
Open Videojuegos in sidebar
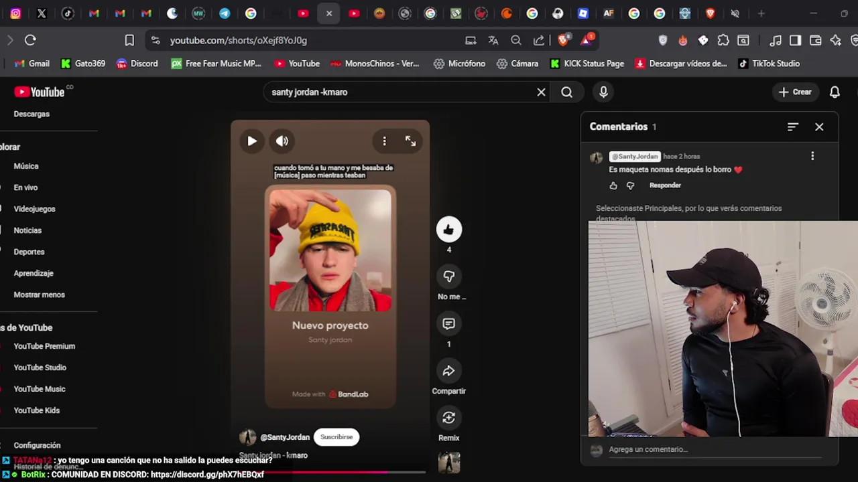(x=34, y=209)
